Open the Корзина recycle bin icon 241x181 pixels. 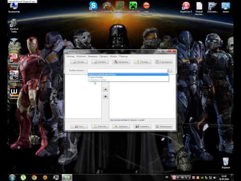click(226, 163)
